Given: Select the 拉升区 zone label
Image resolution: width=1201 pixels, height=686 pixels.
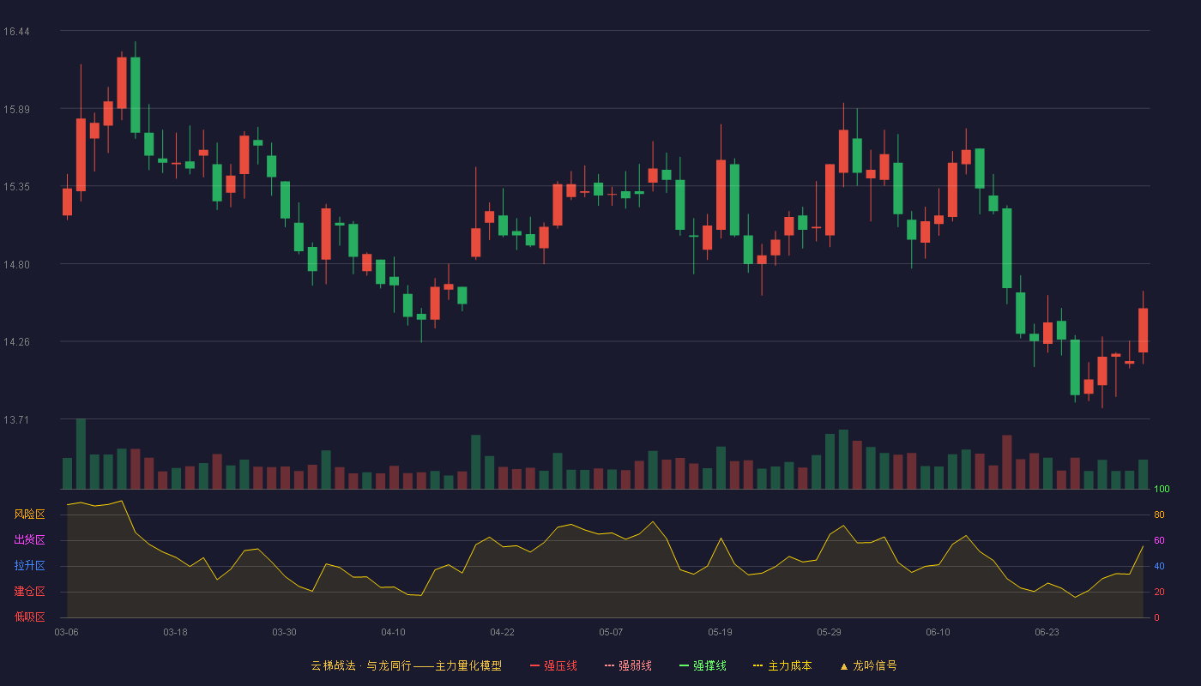Looking at the screenshot, I should tap(29, 566).
